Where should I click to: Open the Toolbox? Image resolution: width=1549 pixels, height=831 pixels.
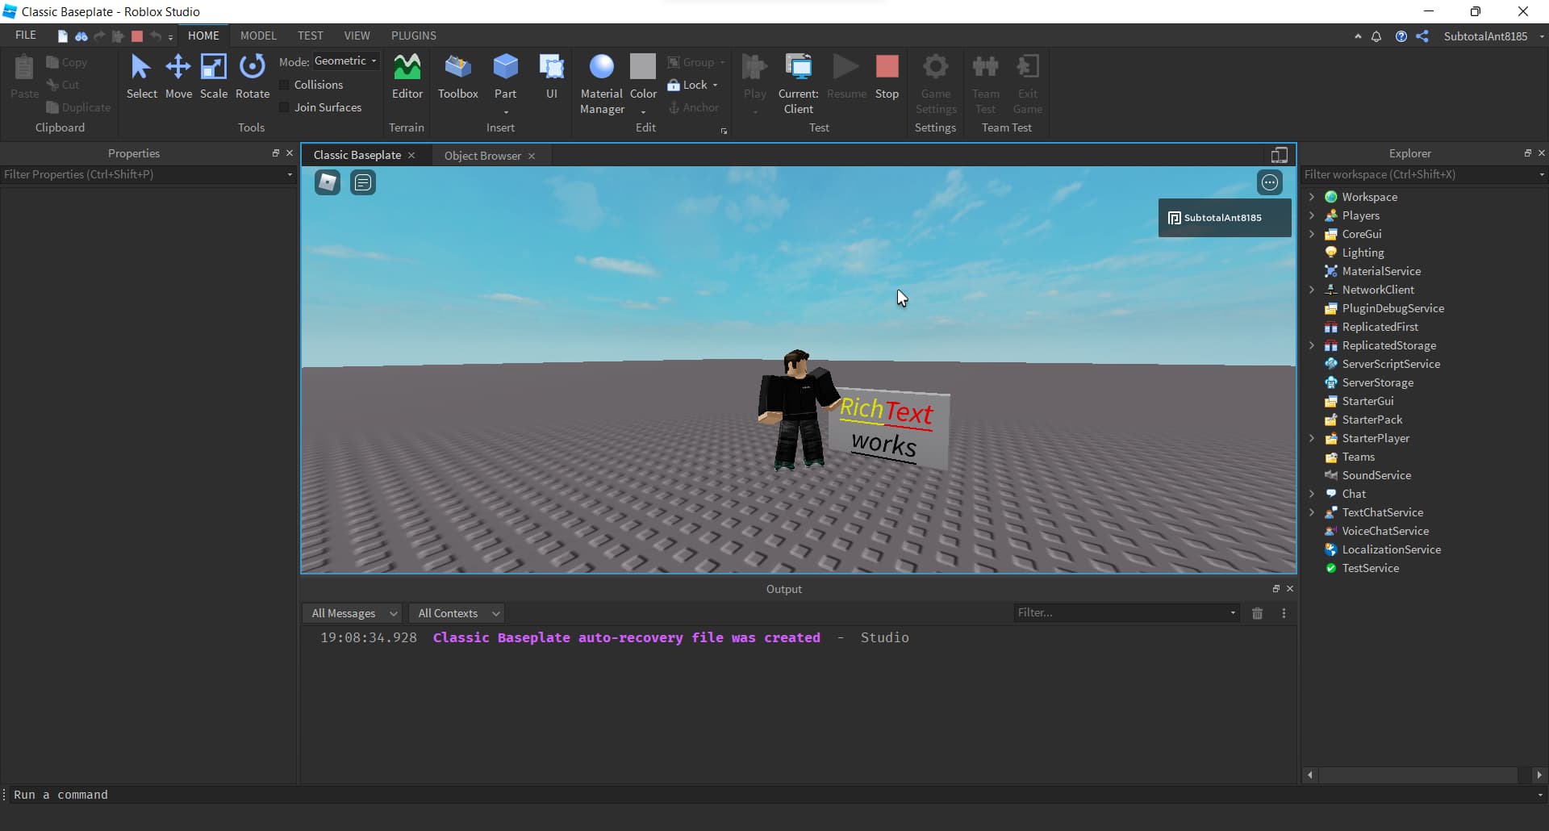(x=457, y=77)
